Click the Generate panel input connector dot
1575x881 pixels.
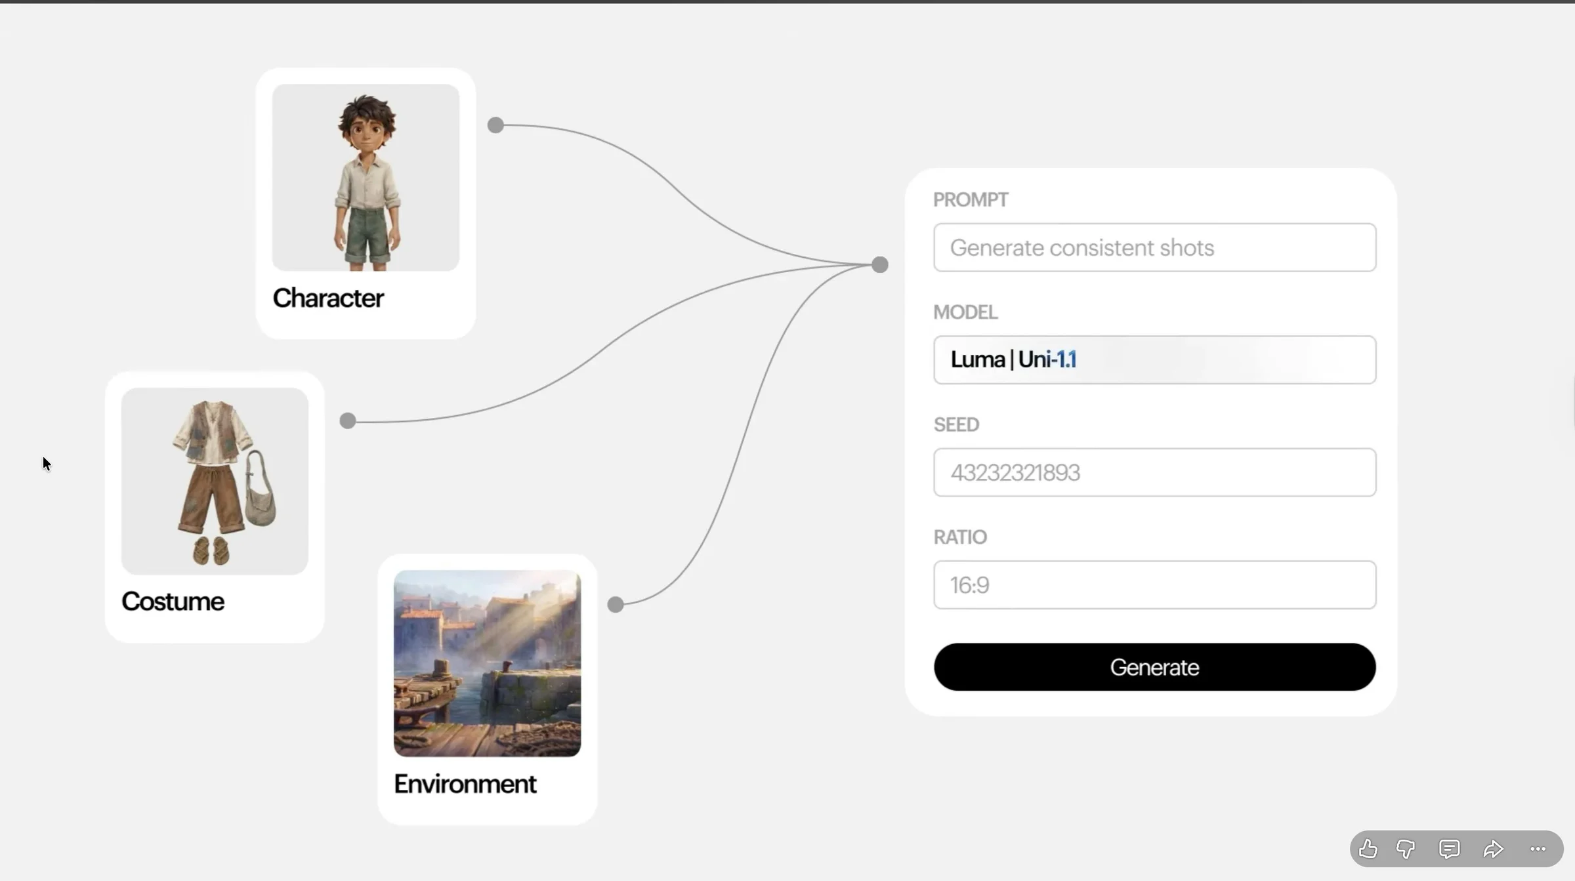tap(880, 264)
